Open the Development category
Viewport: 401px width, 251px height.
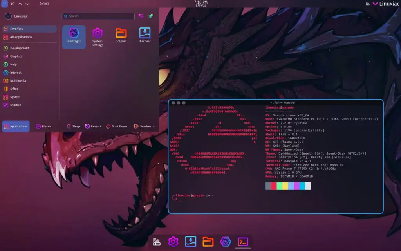coord(29,48)
